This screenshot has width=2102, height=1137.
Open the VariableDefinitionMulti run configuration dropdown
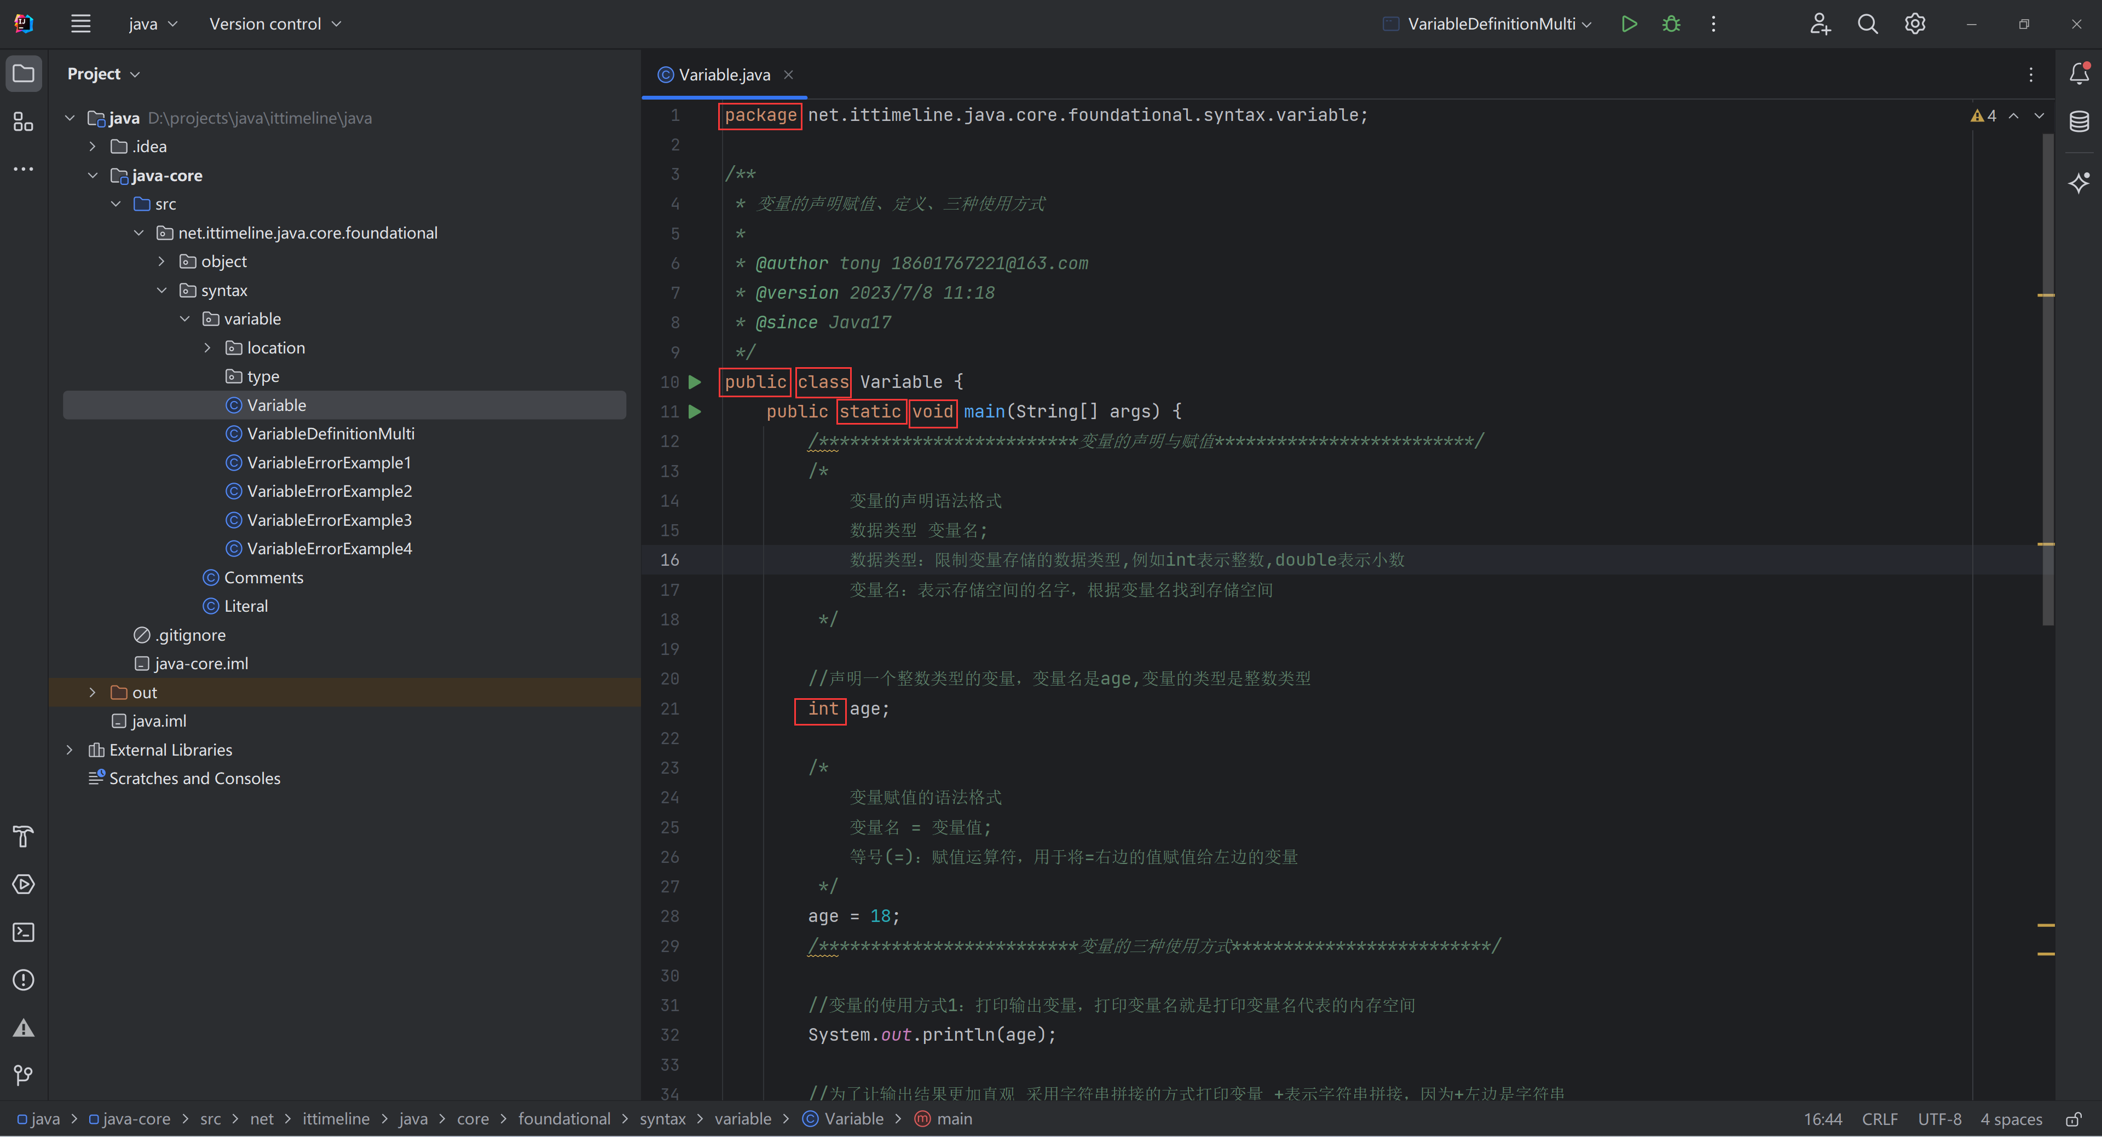click(x=1488, y=24)
